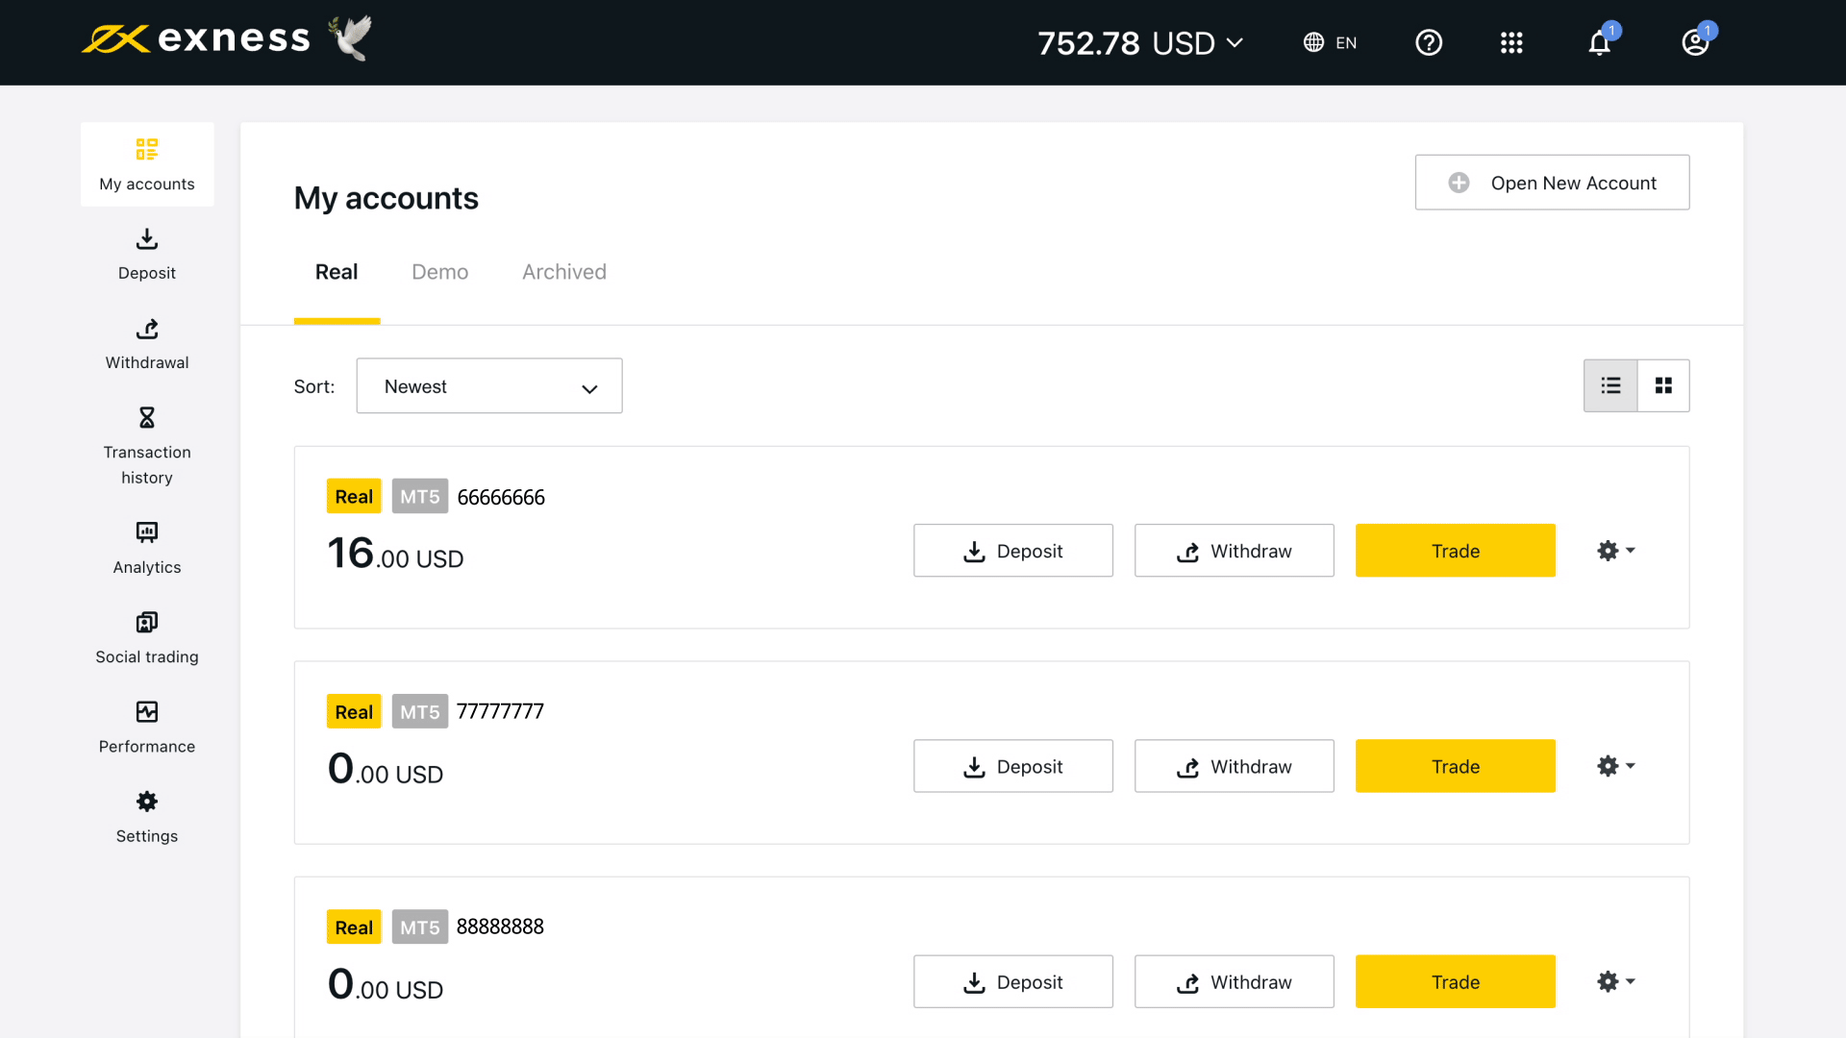This screenshot has height=1038, width=1846.
Task: Click account number 66666666
Action: click(x=501, y=497)
